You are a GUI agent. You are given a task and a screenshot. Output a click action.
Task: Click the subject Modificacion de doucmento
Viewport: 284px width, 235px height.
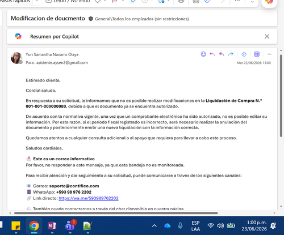coord(48,18)
